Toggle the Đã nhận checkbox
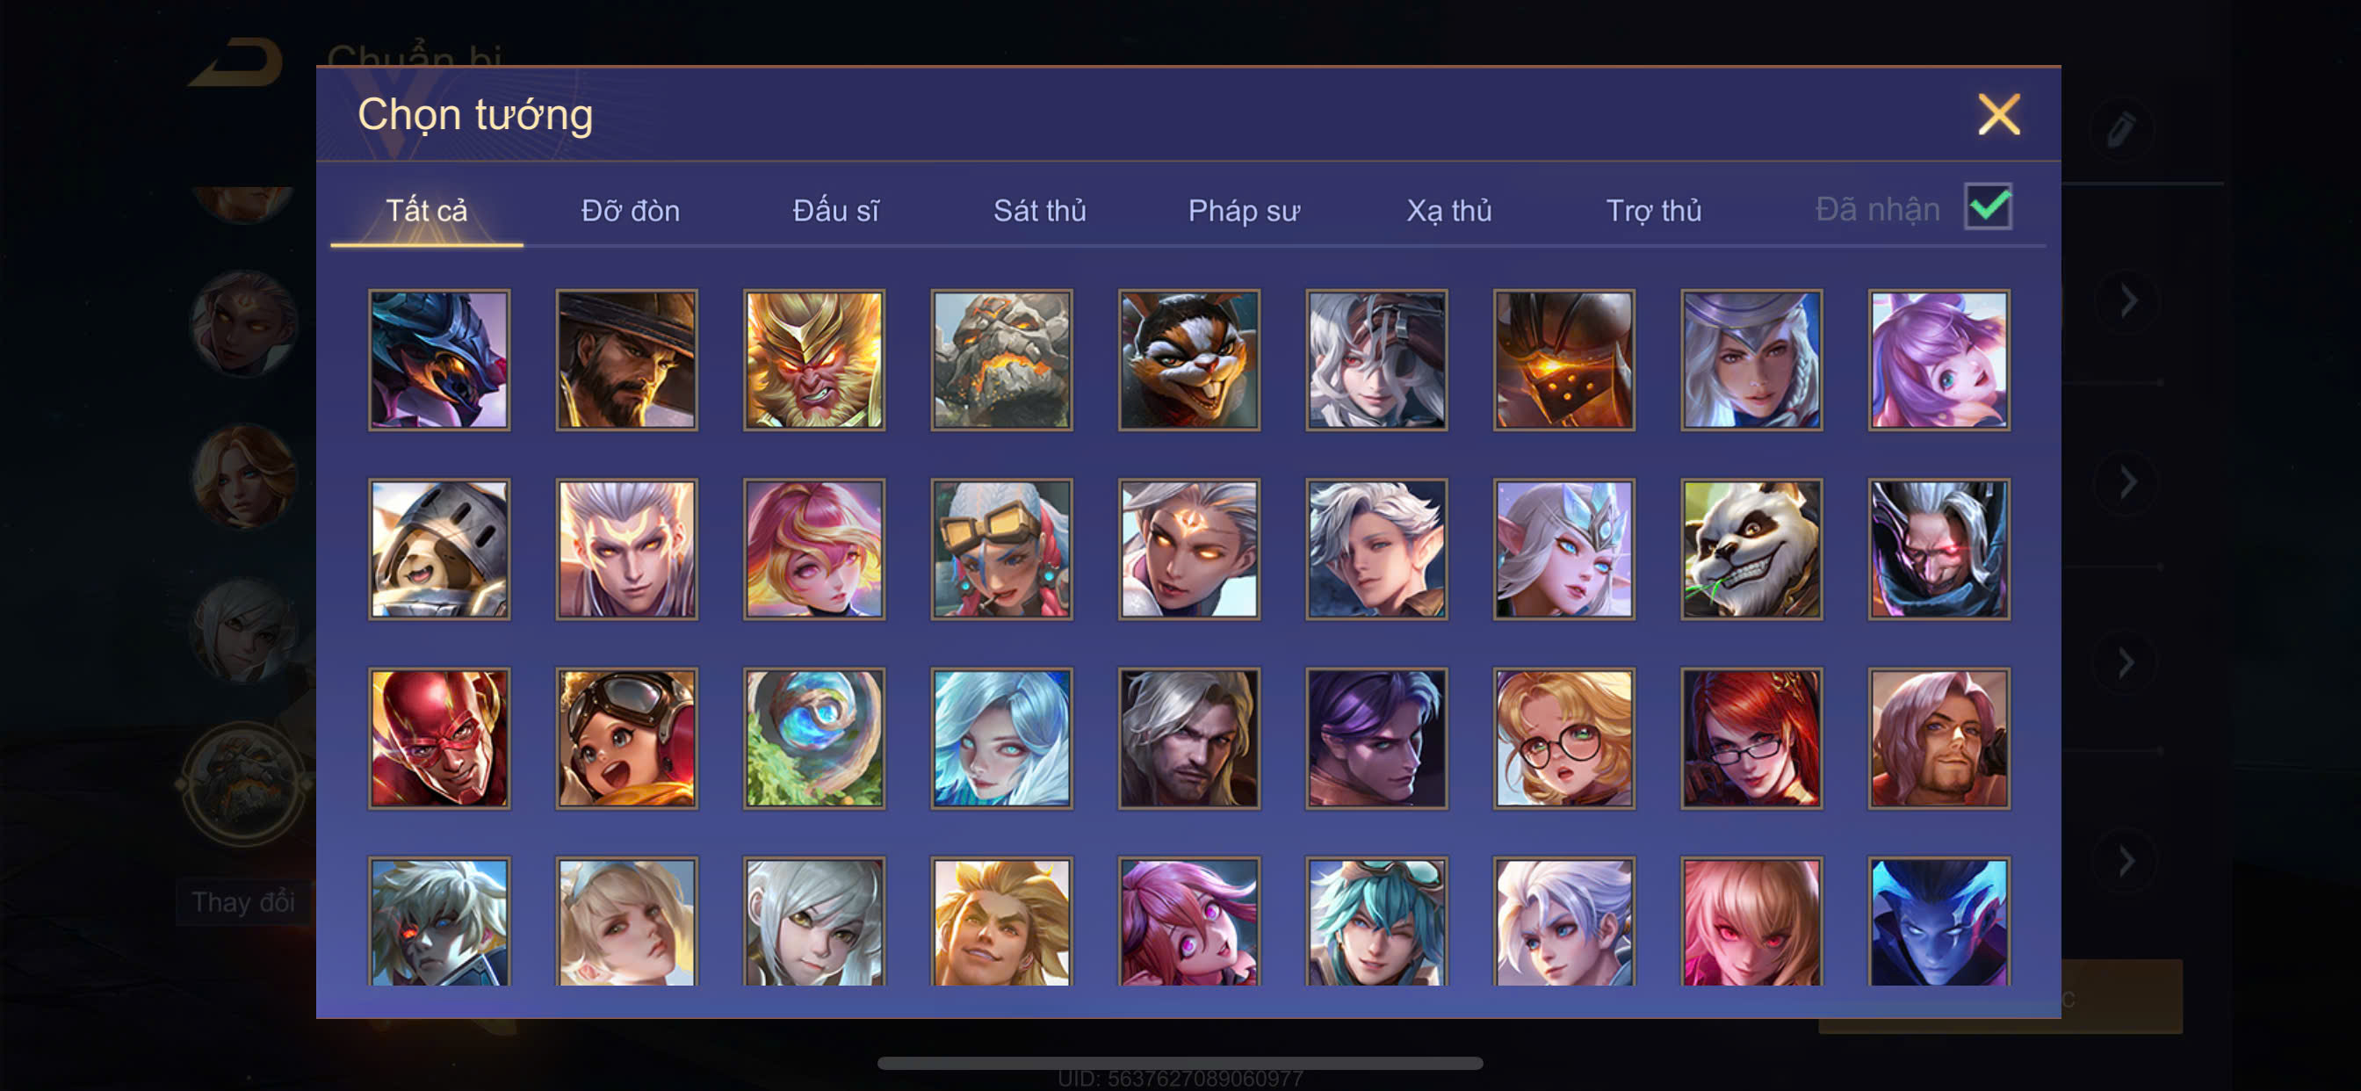Viewport: 2361px width, 1091px height. [x=1987, y=206]
